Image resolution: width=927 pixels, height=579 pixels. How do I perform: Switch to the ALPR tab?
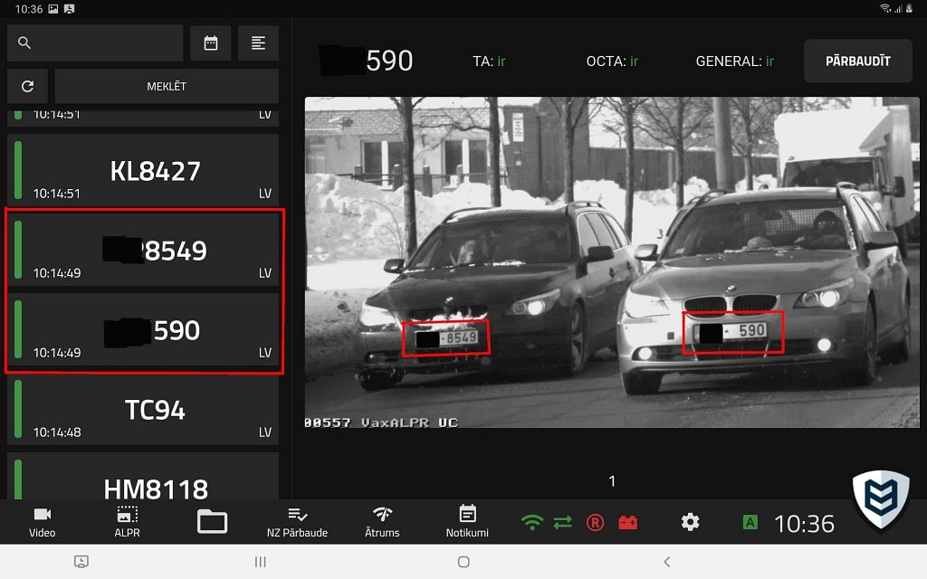[127, 522]
